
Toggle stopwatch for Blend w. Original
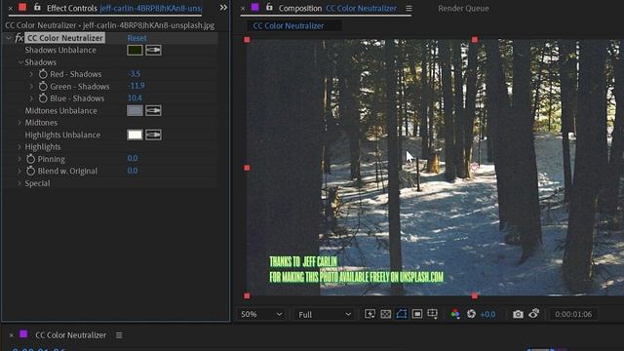coord(30,171)
